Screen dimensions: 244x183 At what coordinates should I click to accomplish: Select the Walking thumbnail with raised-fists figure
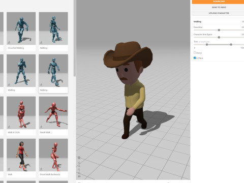[21, 71]
